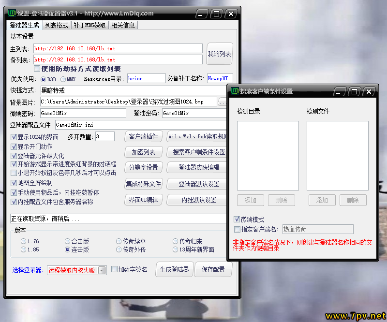Select the MMX radio button
The image size is (387, 322).
pyautogui.click(x=63, y=79)
